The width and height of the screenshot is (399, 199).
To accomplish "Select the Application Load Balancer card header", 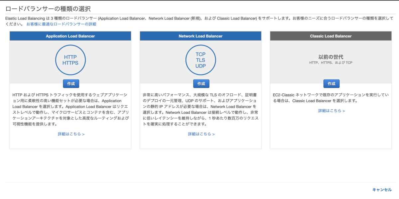I will 70,36.
